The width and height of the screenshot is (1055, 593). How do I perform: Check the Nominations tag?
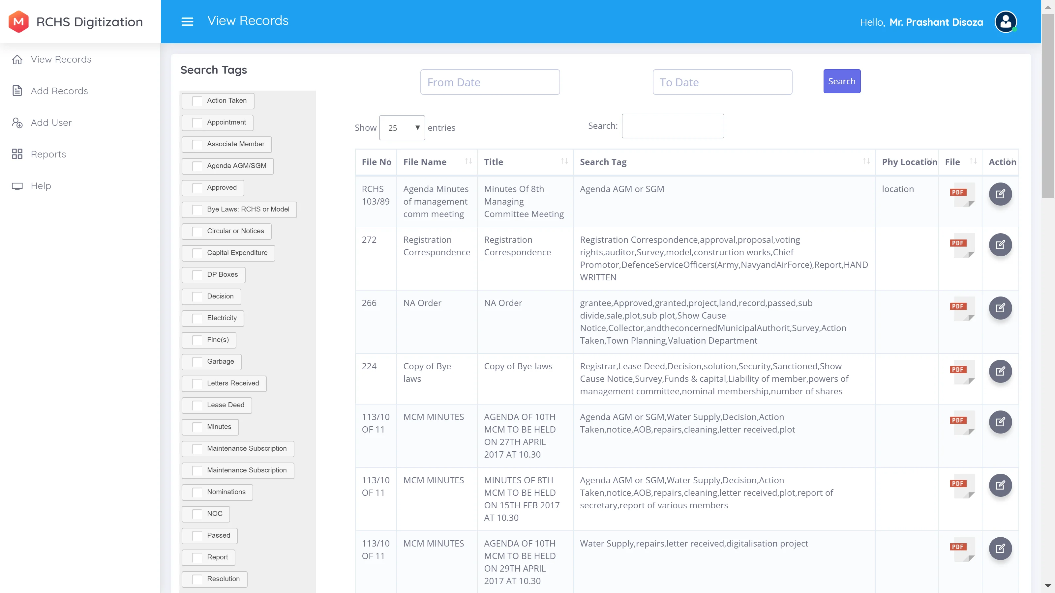(197, 492)
